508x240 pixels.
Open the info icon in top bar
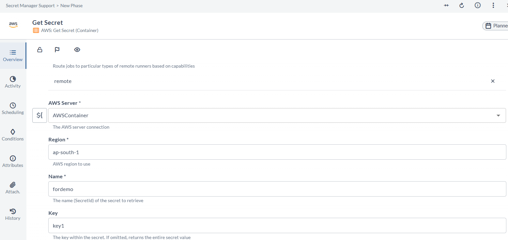tap(478, 6)
